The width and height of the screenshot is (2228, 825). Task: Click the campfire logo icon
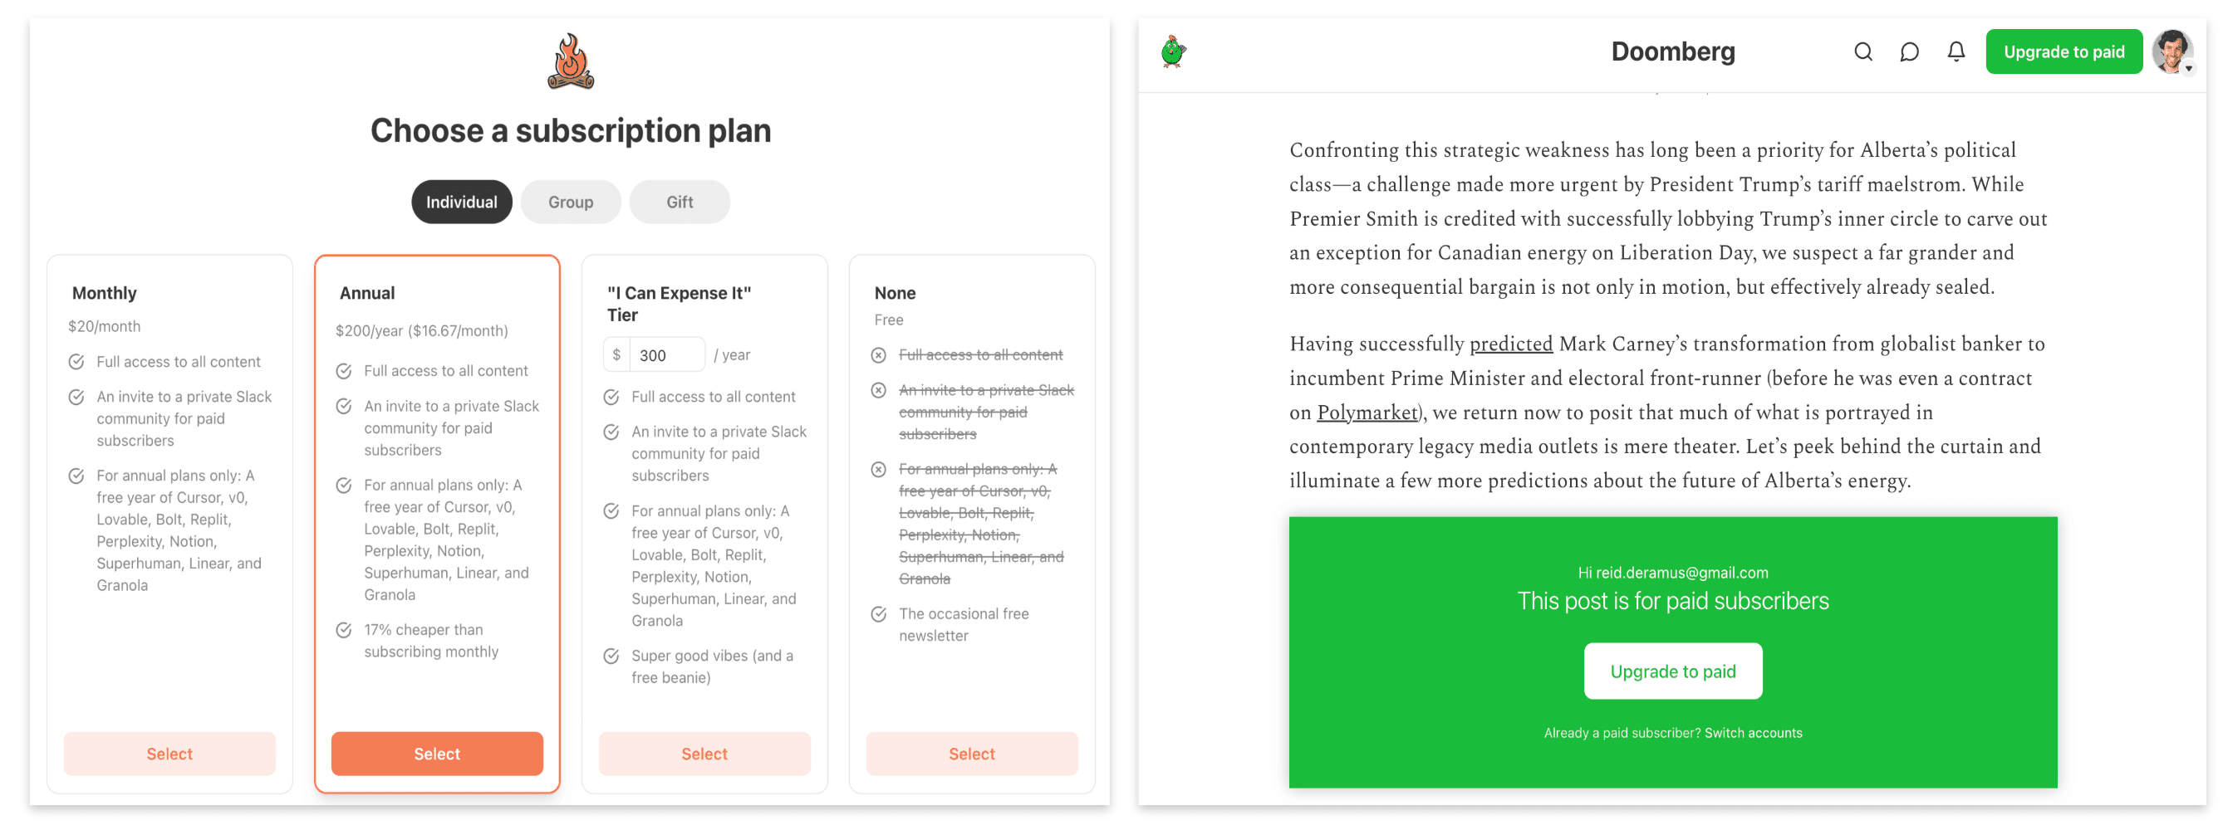[571, 61]
